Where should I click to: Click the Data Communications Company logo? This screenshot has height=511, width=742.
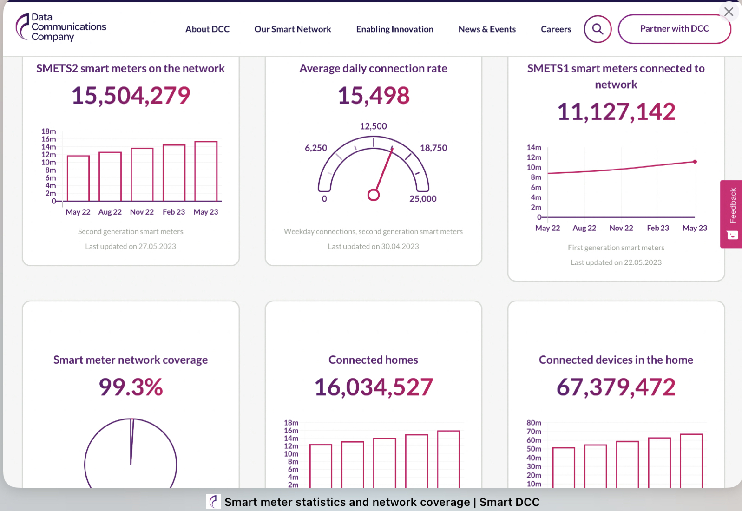61,27
